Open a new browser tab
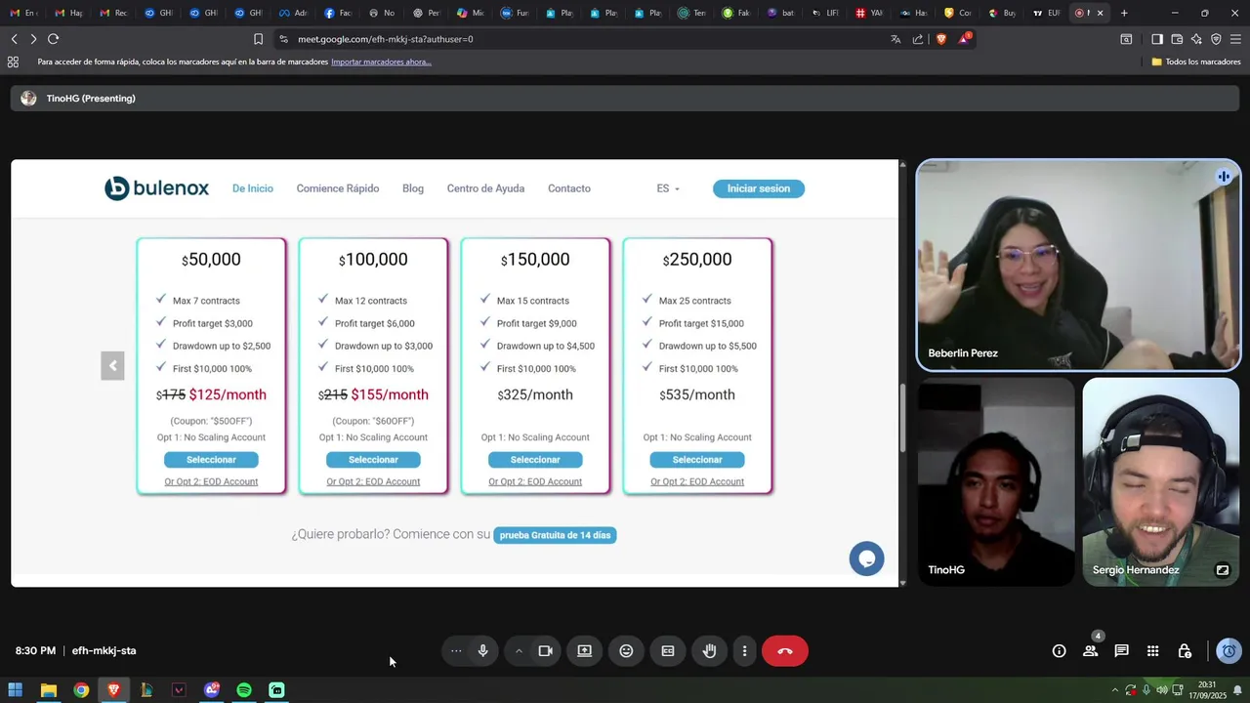Screen dimensions: 1250x703 tap(1124, 13)
